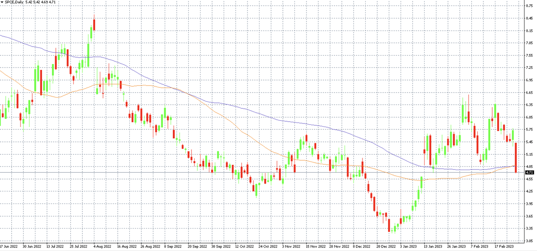Click the 5.45 price axis label
The width and height of the screenshot is (537, 251).
pyautogui.click(x=529, y=142)
